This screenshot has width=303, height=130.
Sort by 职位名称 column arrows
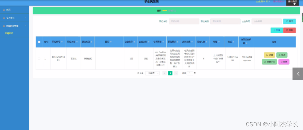coord(77,42)
